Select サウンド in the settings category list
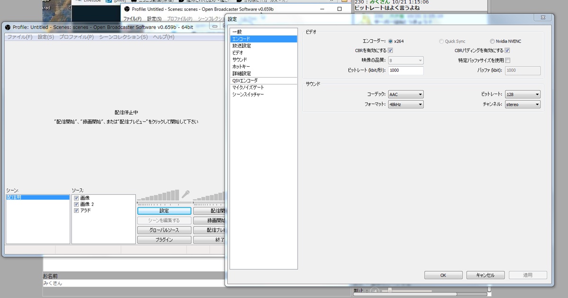Image resolution: width=568 pixels, height=298 pixels. (264, 60)
